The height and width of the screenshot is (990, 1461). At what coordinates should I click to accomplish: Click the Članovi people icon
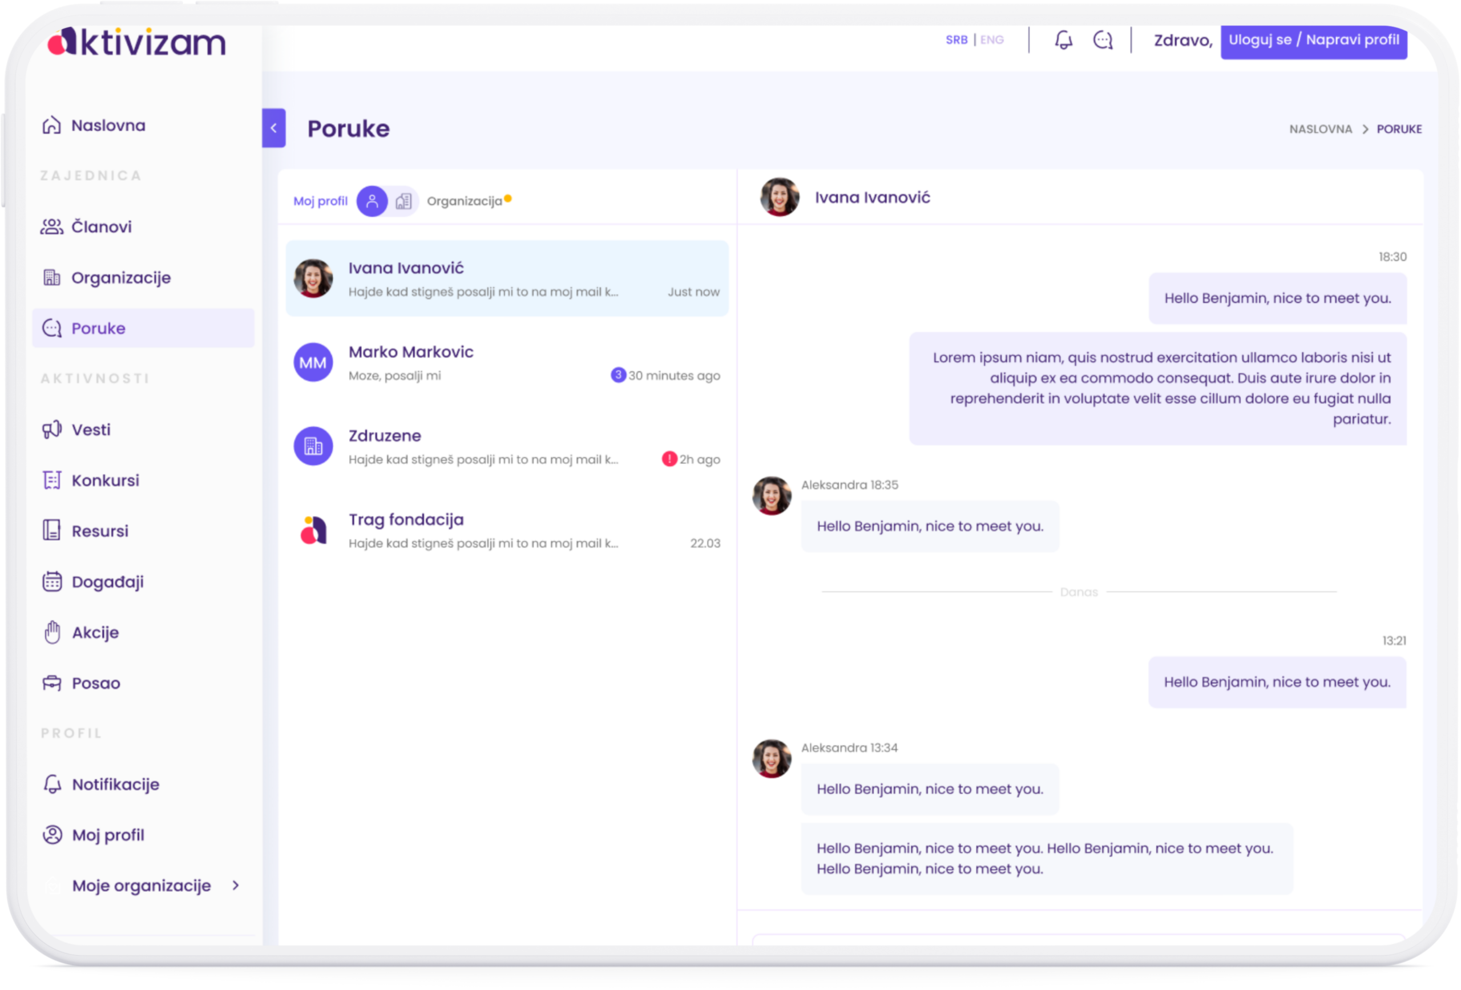(51, 227)
